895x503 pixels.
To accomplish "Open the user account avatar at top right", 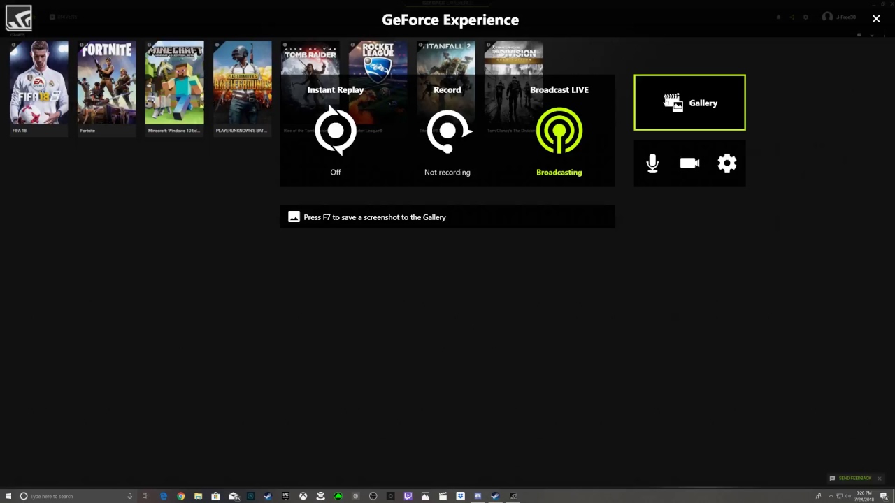I will coord(828,17).
